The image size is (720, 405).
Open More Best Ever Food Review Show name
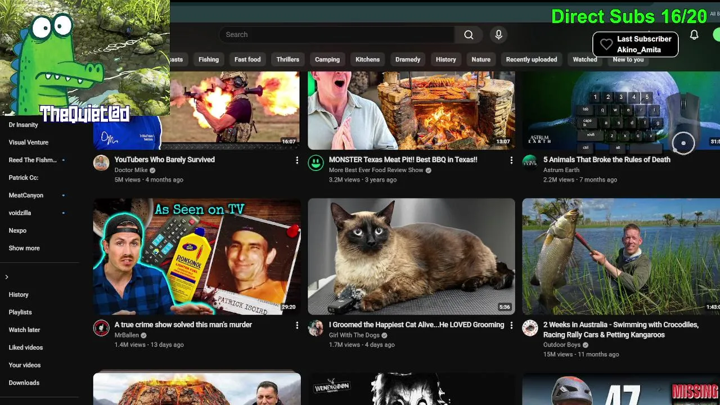click(x=376, y=170)
